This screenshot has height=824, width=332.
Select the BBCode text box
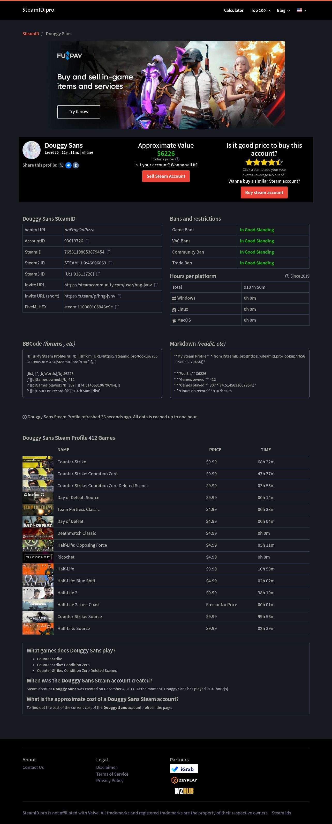pos(92,374)
